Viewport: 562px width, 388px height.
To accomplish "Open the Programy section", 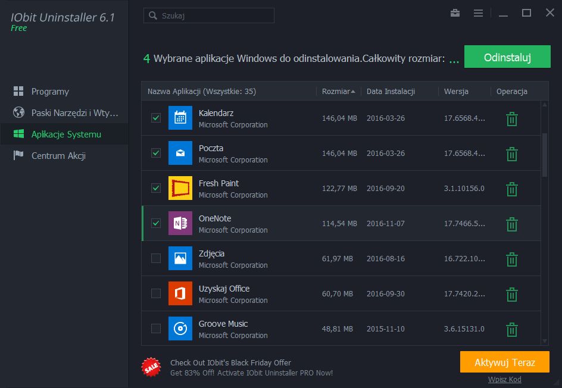I will pos(64,92).
